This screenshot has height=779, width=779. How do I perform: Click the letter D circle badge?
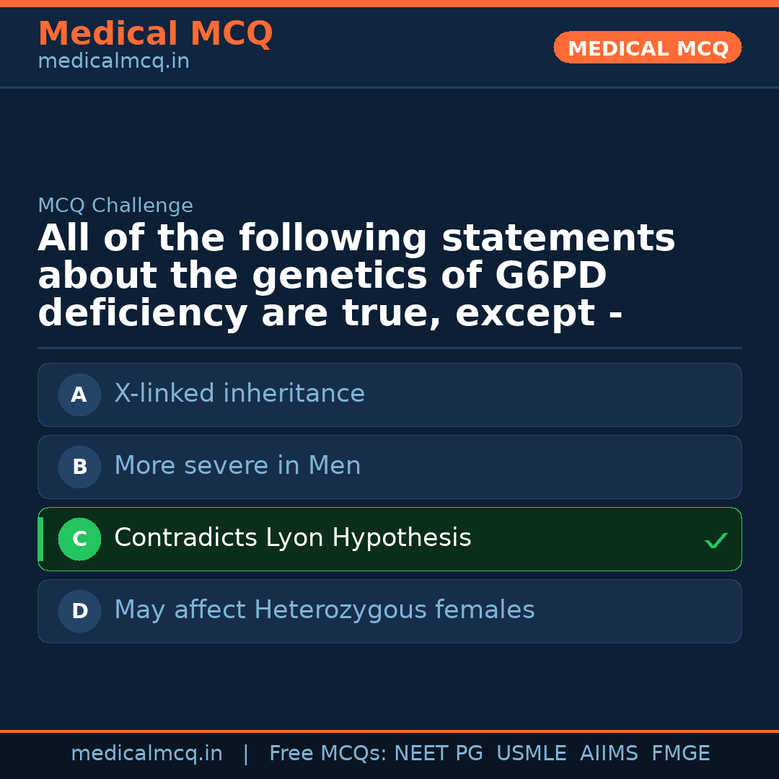(x=79, y=611)
